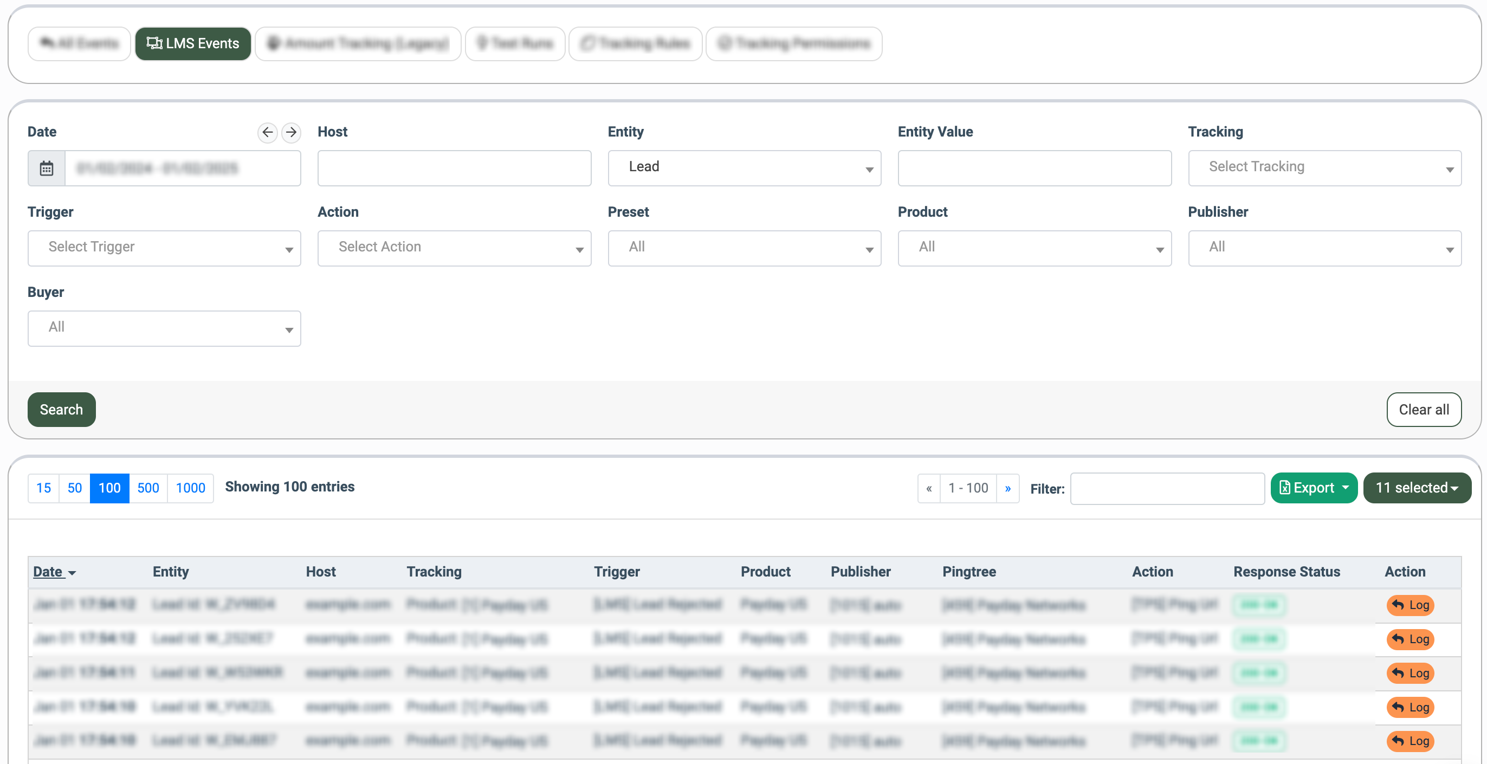Open the Tracking Rules tab

635,44
